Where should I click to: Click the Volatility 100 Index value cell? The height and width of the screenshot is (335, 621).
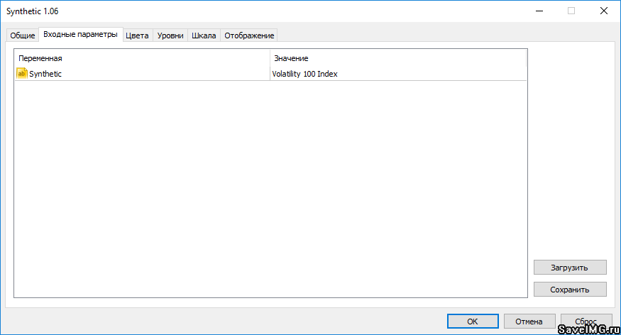[304, 74]
